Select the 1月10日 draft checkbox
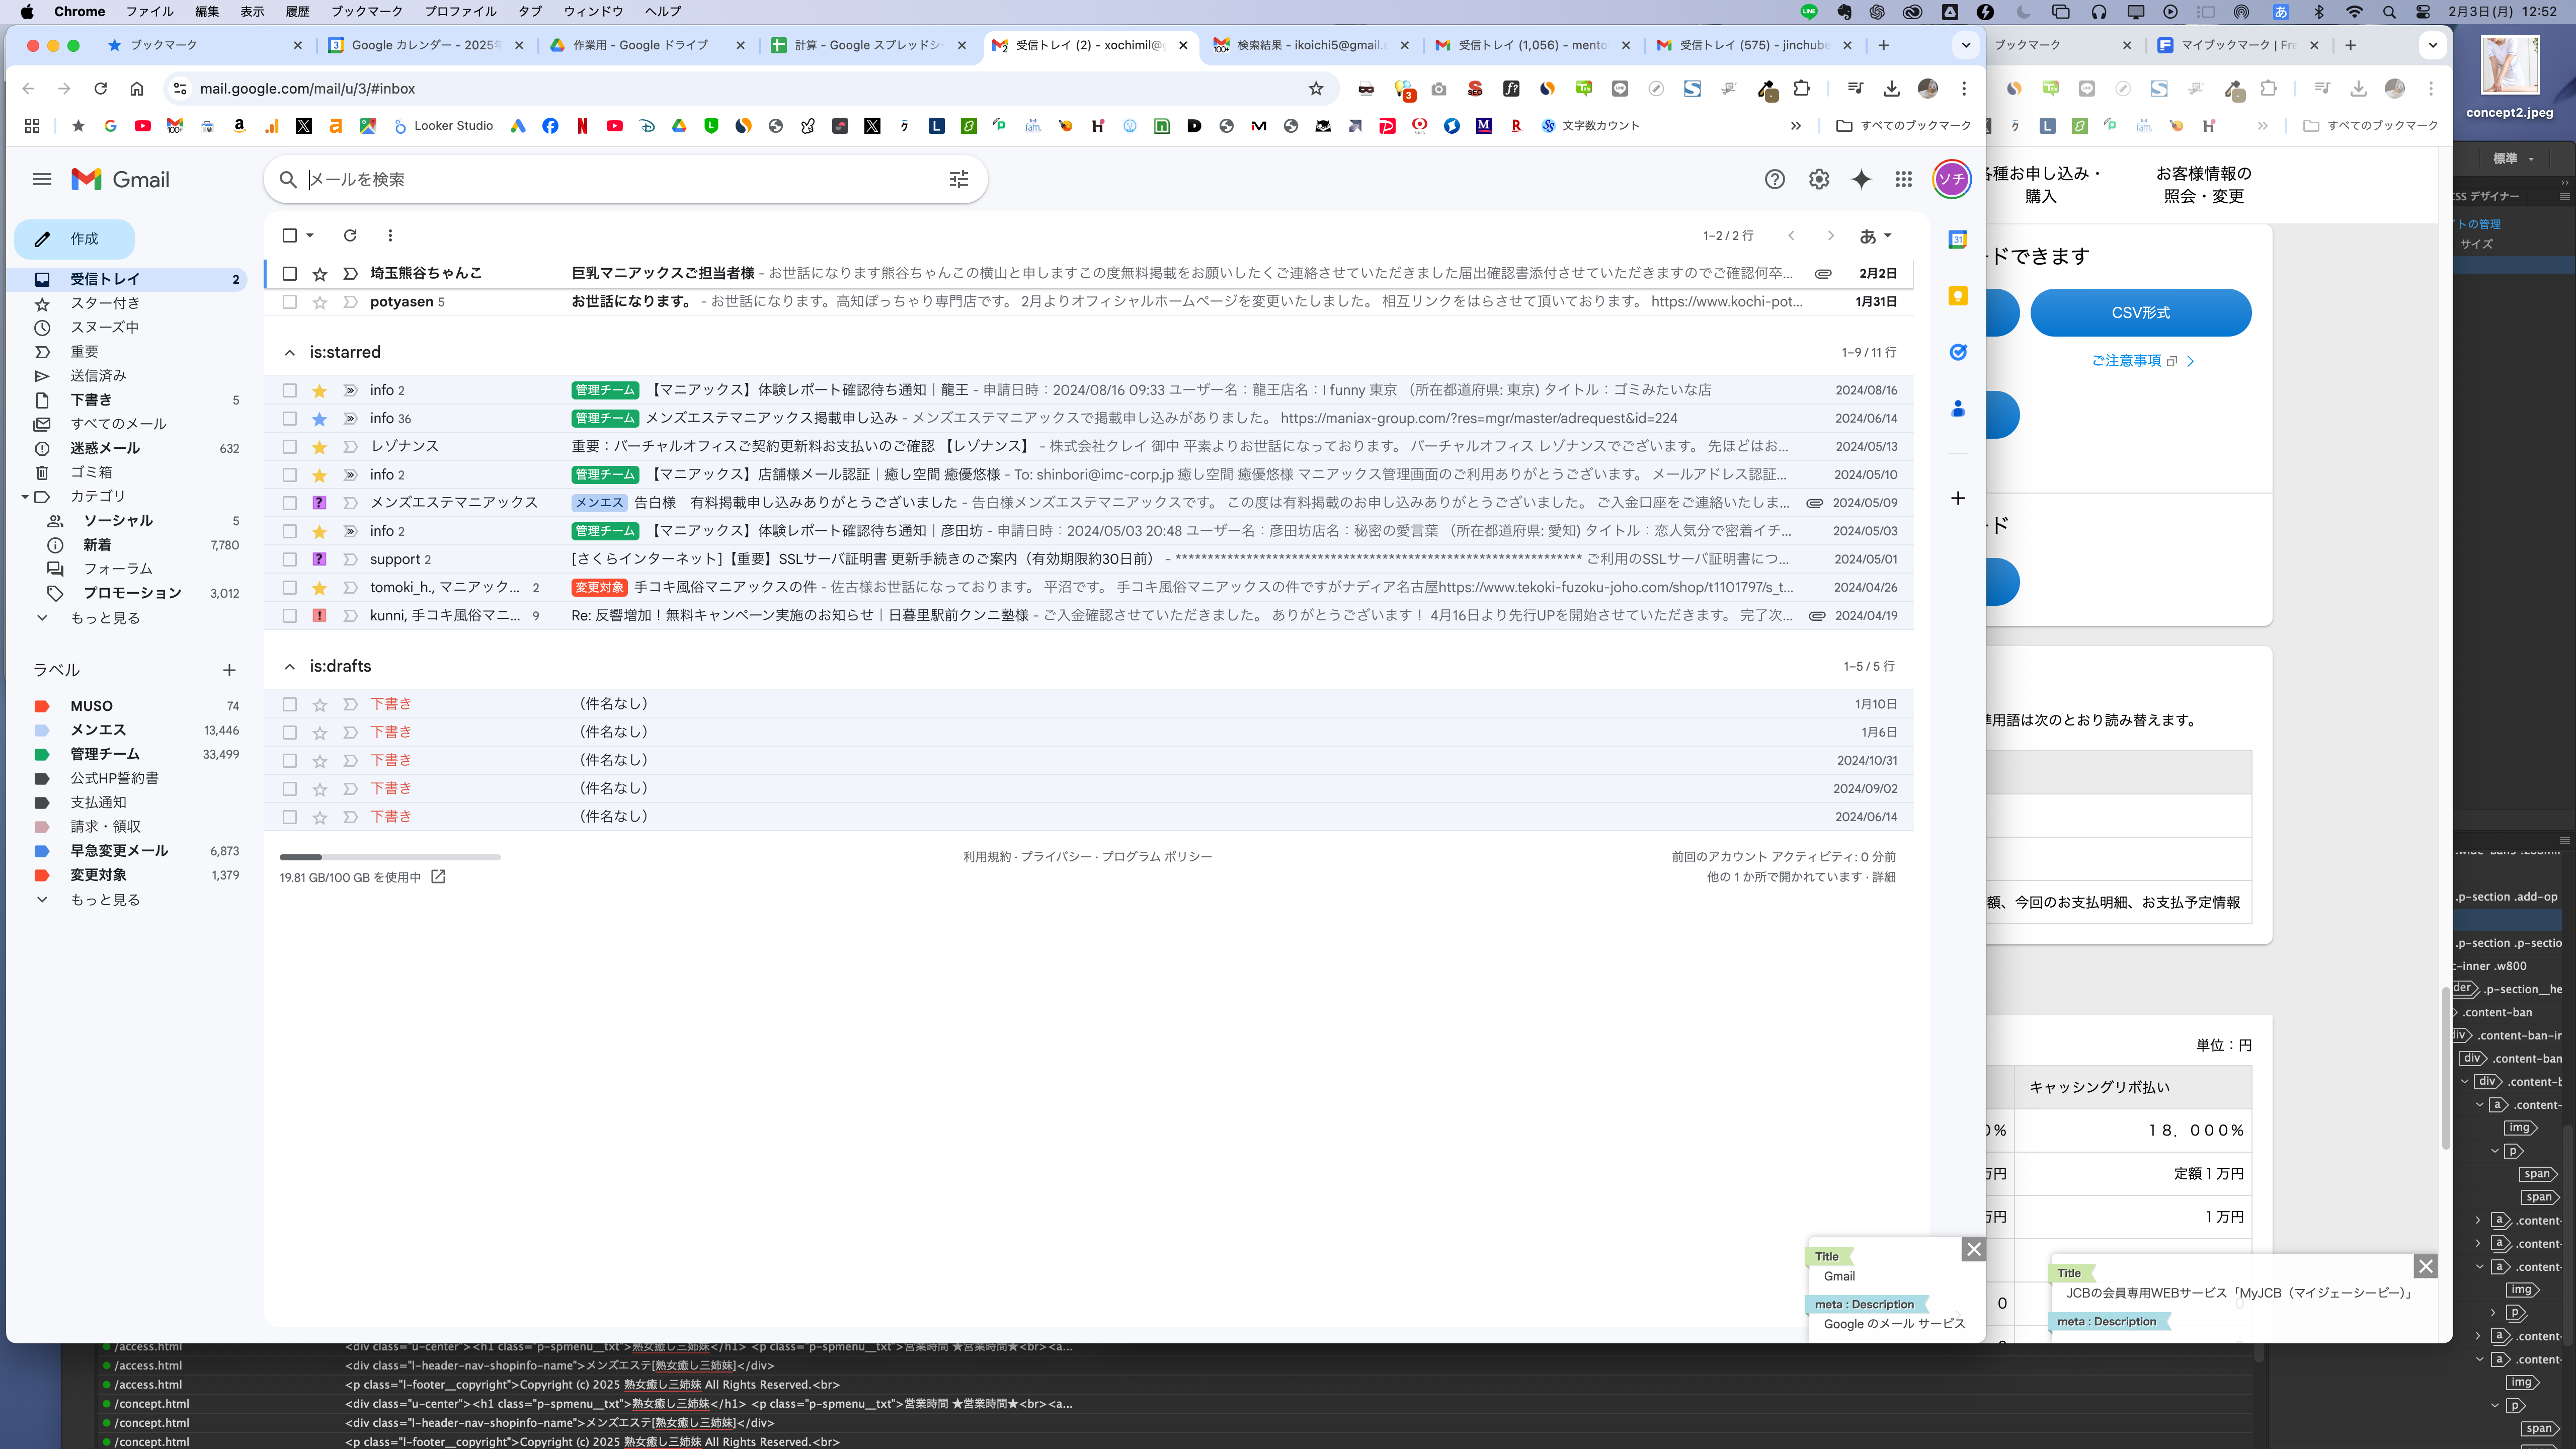The width and height of the screenshot is (2576, 1449). 290,704
